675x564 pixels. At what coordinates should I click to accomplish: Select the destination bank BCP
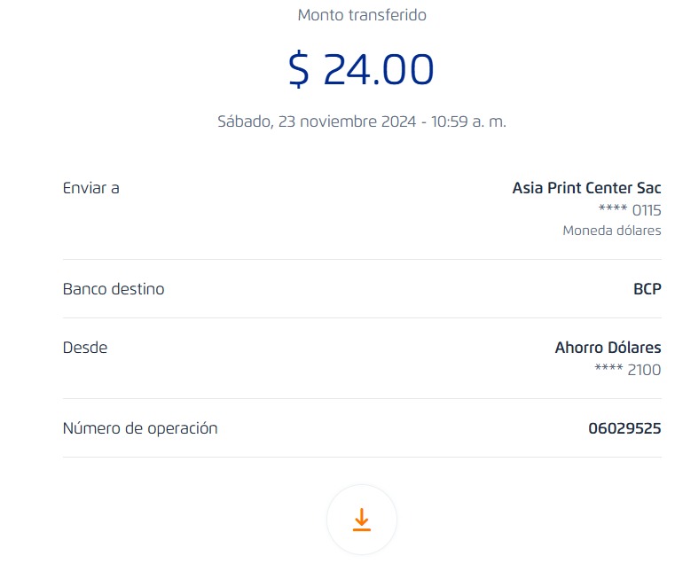(x=648, y=289)
